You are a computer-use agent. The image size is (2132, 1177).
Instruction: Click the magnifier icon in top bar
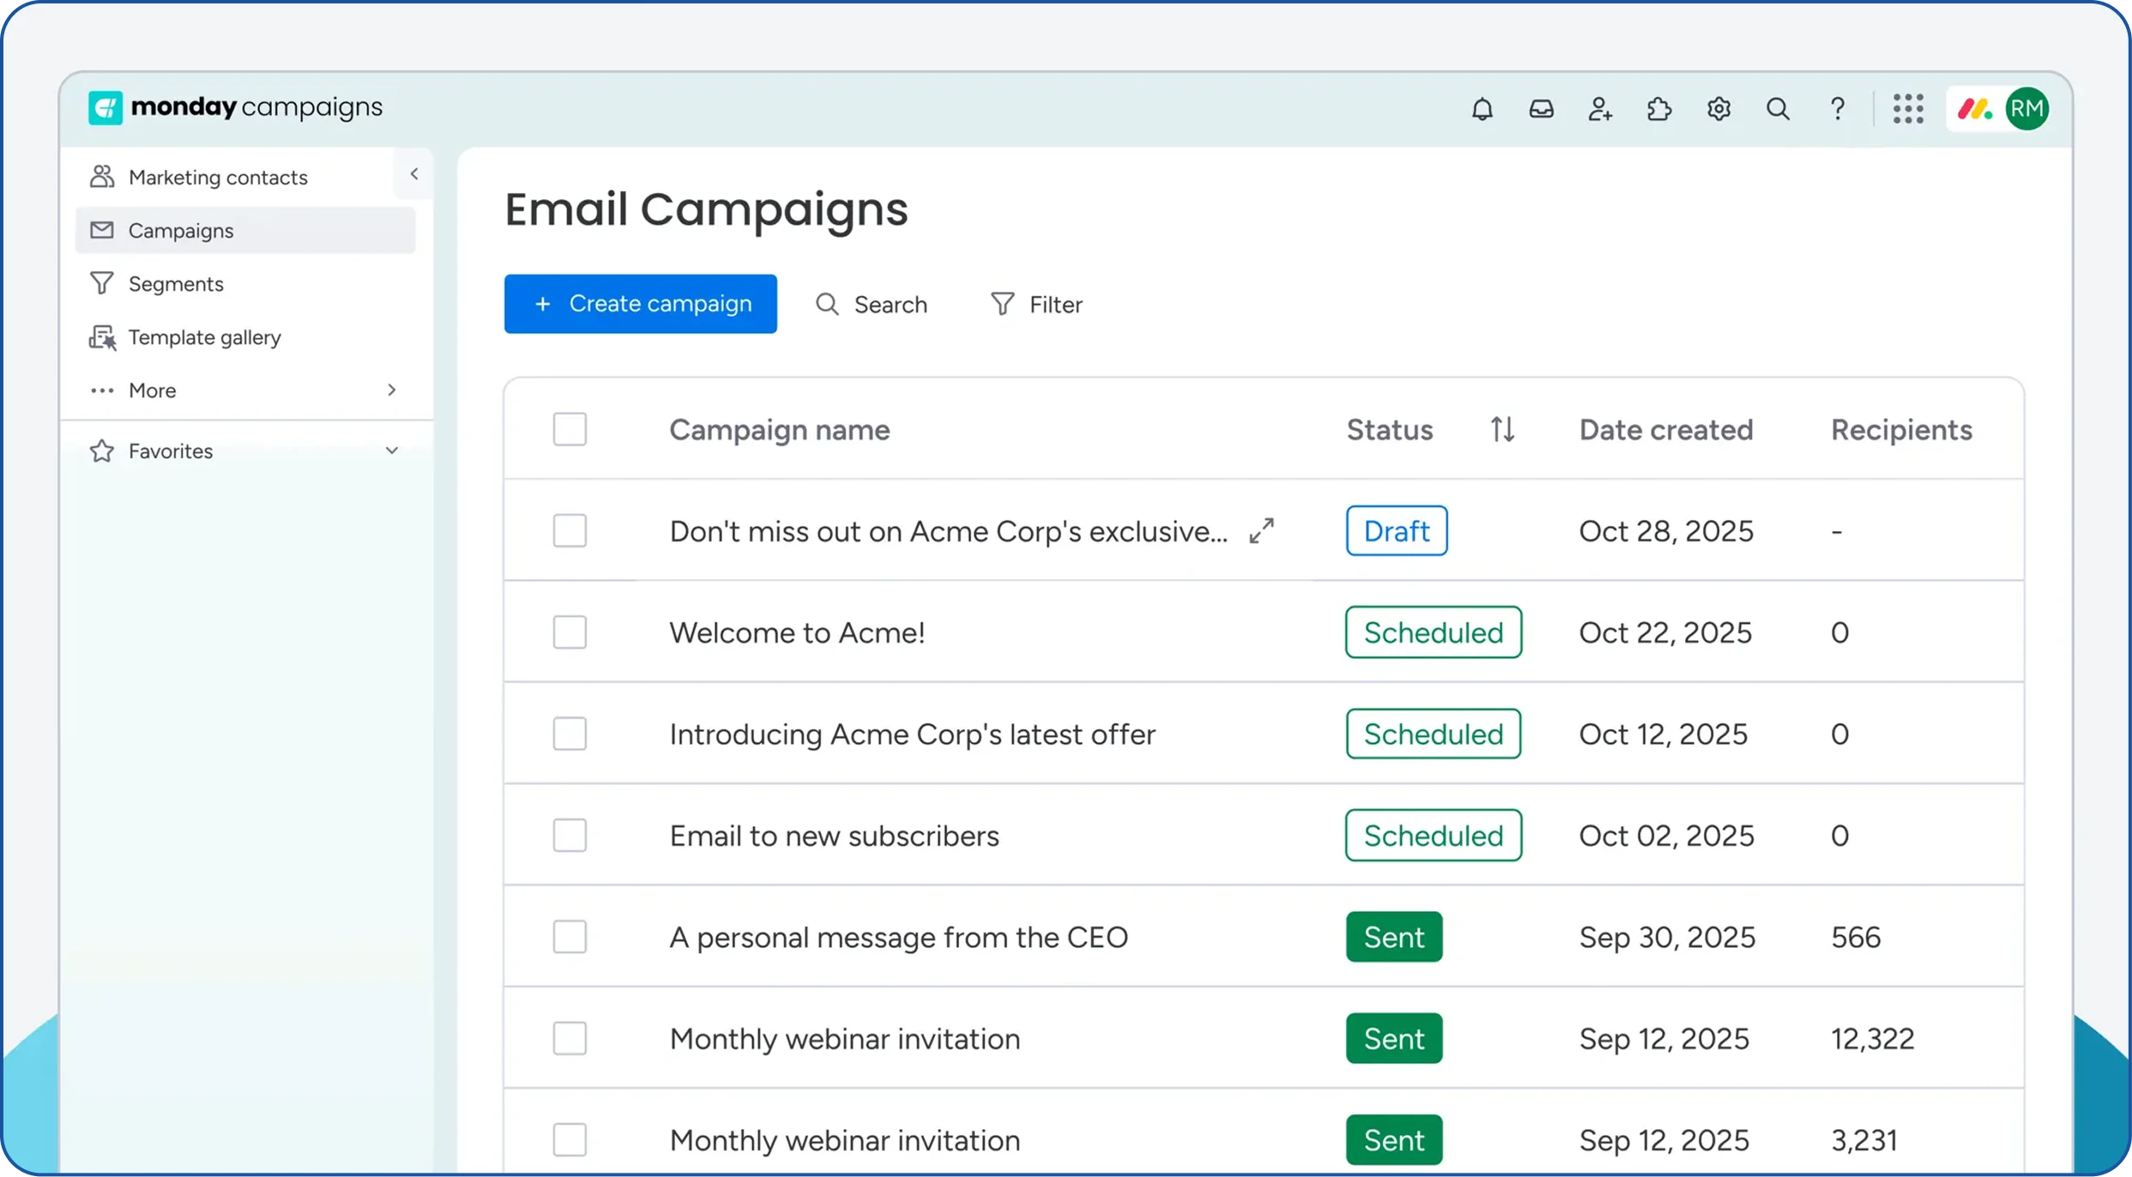point(1778,109)
